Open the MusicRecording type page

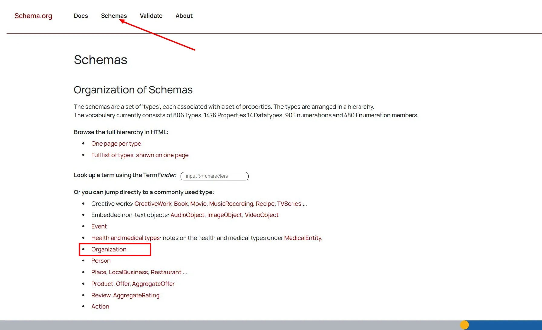click(231, 204)
